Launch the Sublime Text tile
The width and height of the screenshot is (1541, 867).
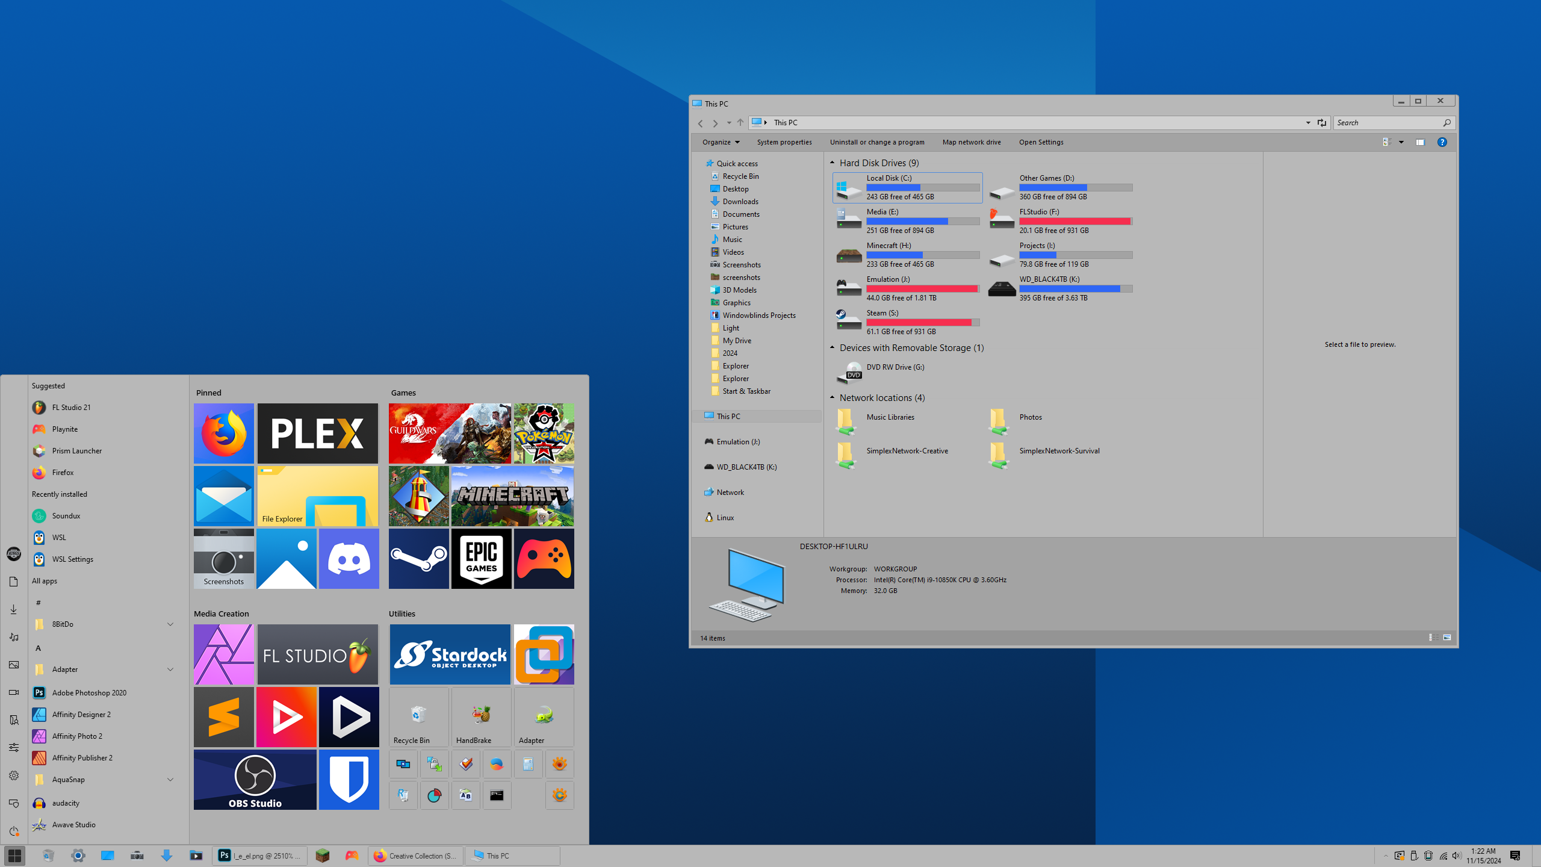tap(224, 717)
